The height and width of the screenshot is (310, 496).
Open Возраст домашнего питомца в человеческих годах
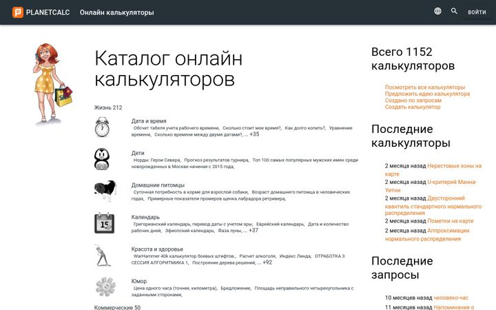[x=242, y=195]
